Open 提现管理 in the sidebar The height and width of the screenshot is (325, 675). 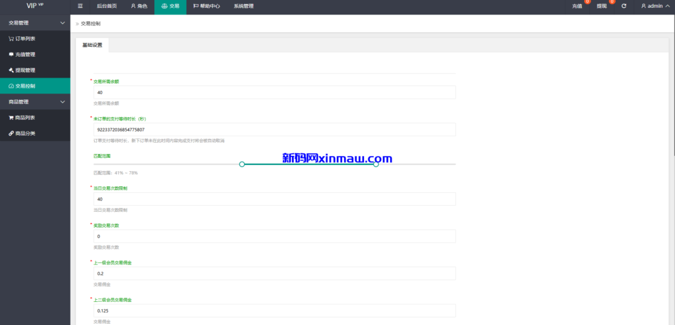26,70
